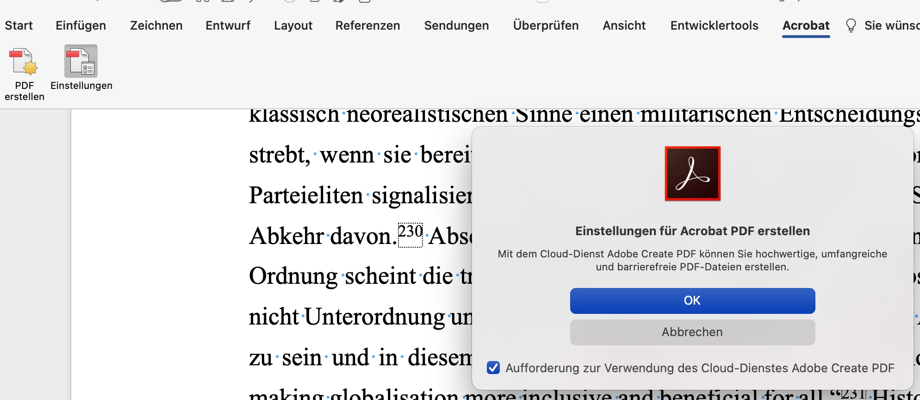Click the word Unterordnung in document
Image resolution: width=920 pixels, height=400 pixels.
point(374,318)
